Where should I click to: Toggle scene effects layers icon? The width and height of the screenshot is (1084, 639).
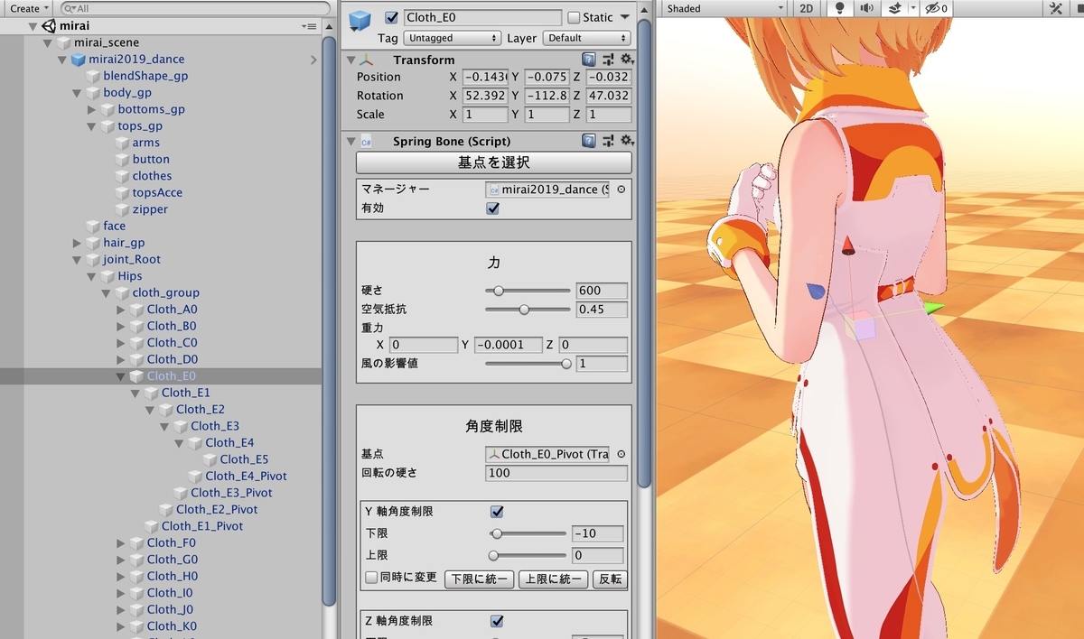[x=895, y=8]
